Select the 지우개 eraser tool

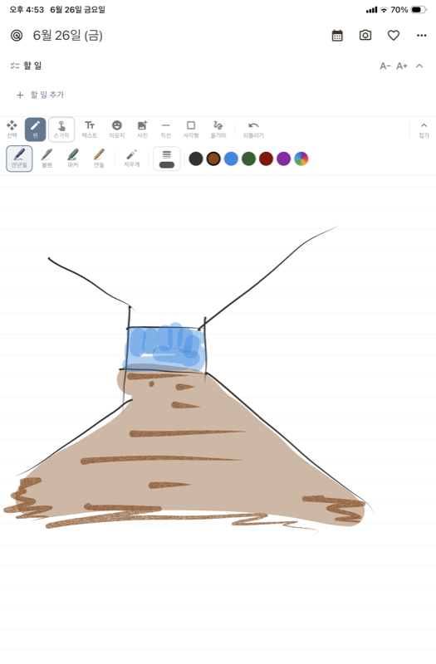pos(132,158)
